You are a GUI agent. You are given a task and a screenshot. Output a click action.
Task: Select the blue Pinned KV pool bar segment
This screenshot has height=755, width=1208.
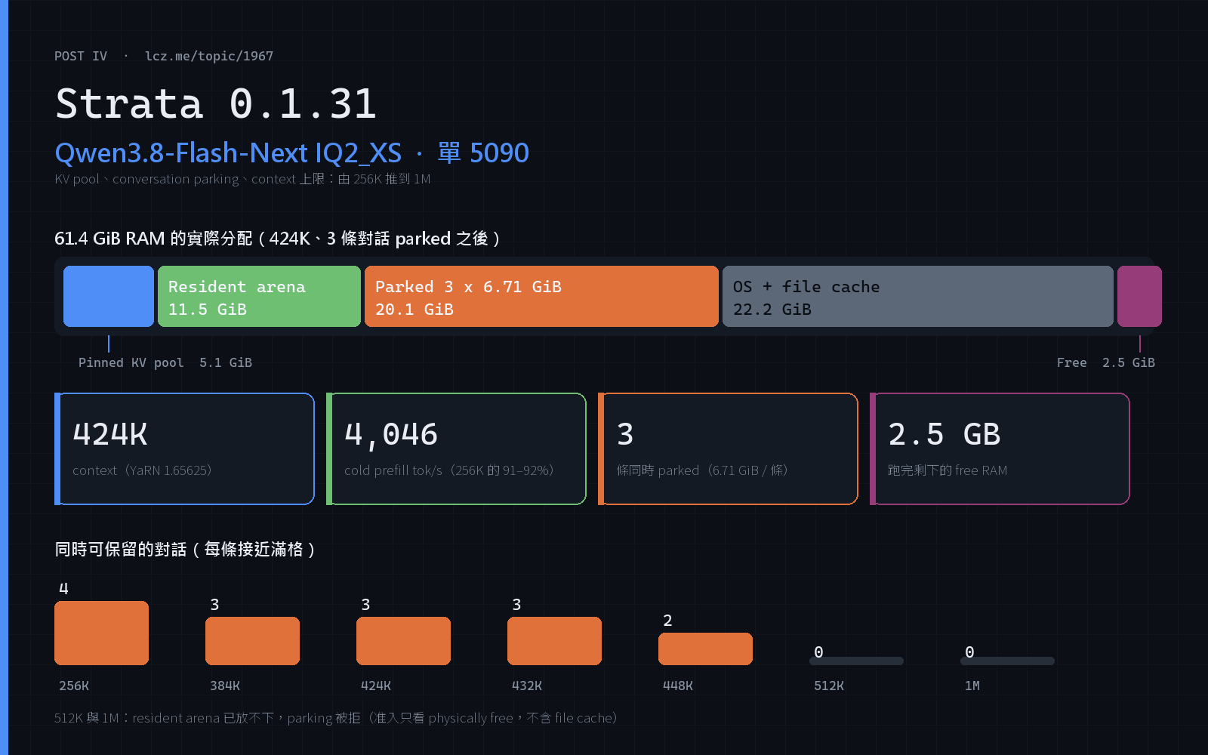(109, 296)
